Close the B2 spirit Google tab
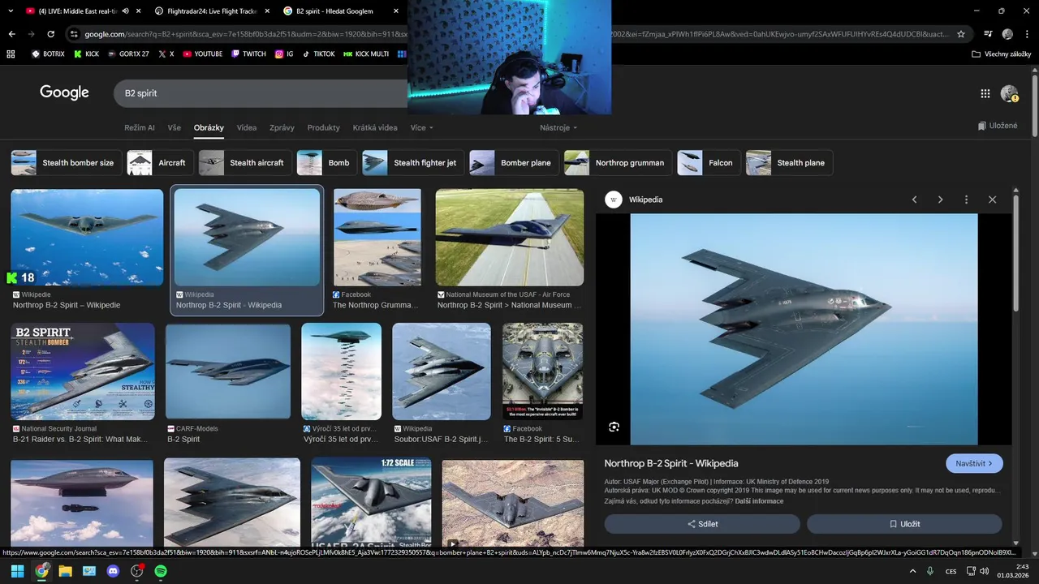Viewport: 1039px width, 584px height. (x=396, y=11)
